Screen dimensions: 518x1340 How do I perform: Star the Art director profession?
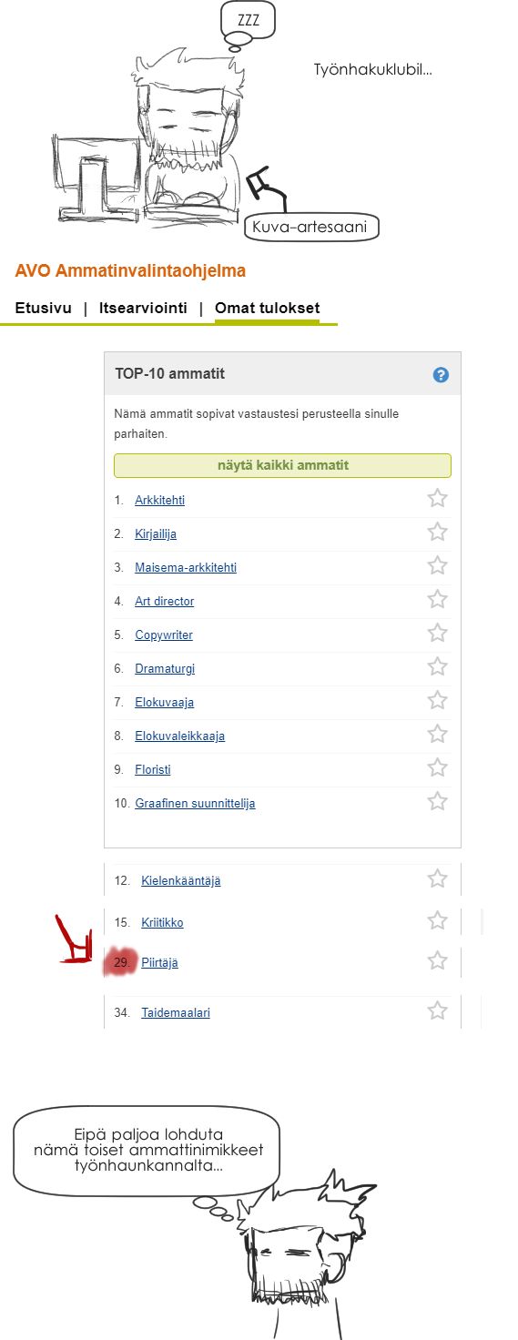(438, 599)
